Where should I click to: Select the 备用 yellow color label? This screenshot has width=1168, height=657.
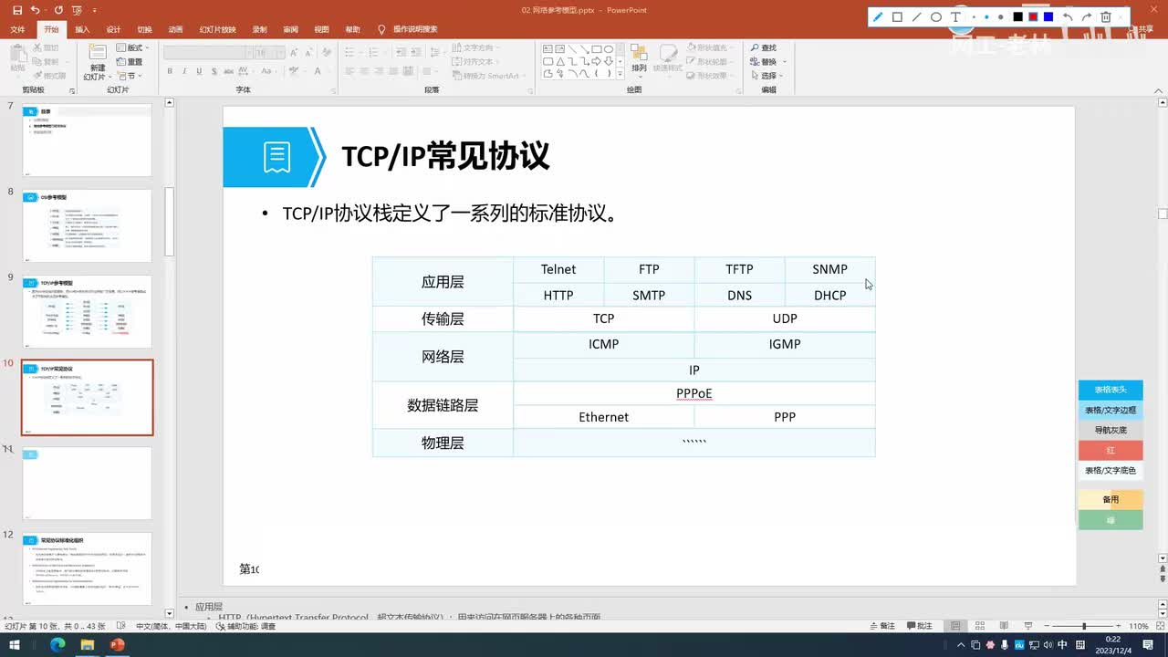pyautogui.click(x=1111, y=499)
